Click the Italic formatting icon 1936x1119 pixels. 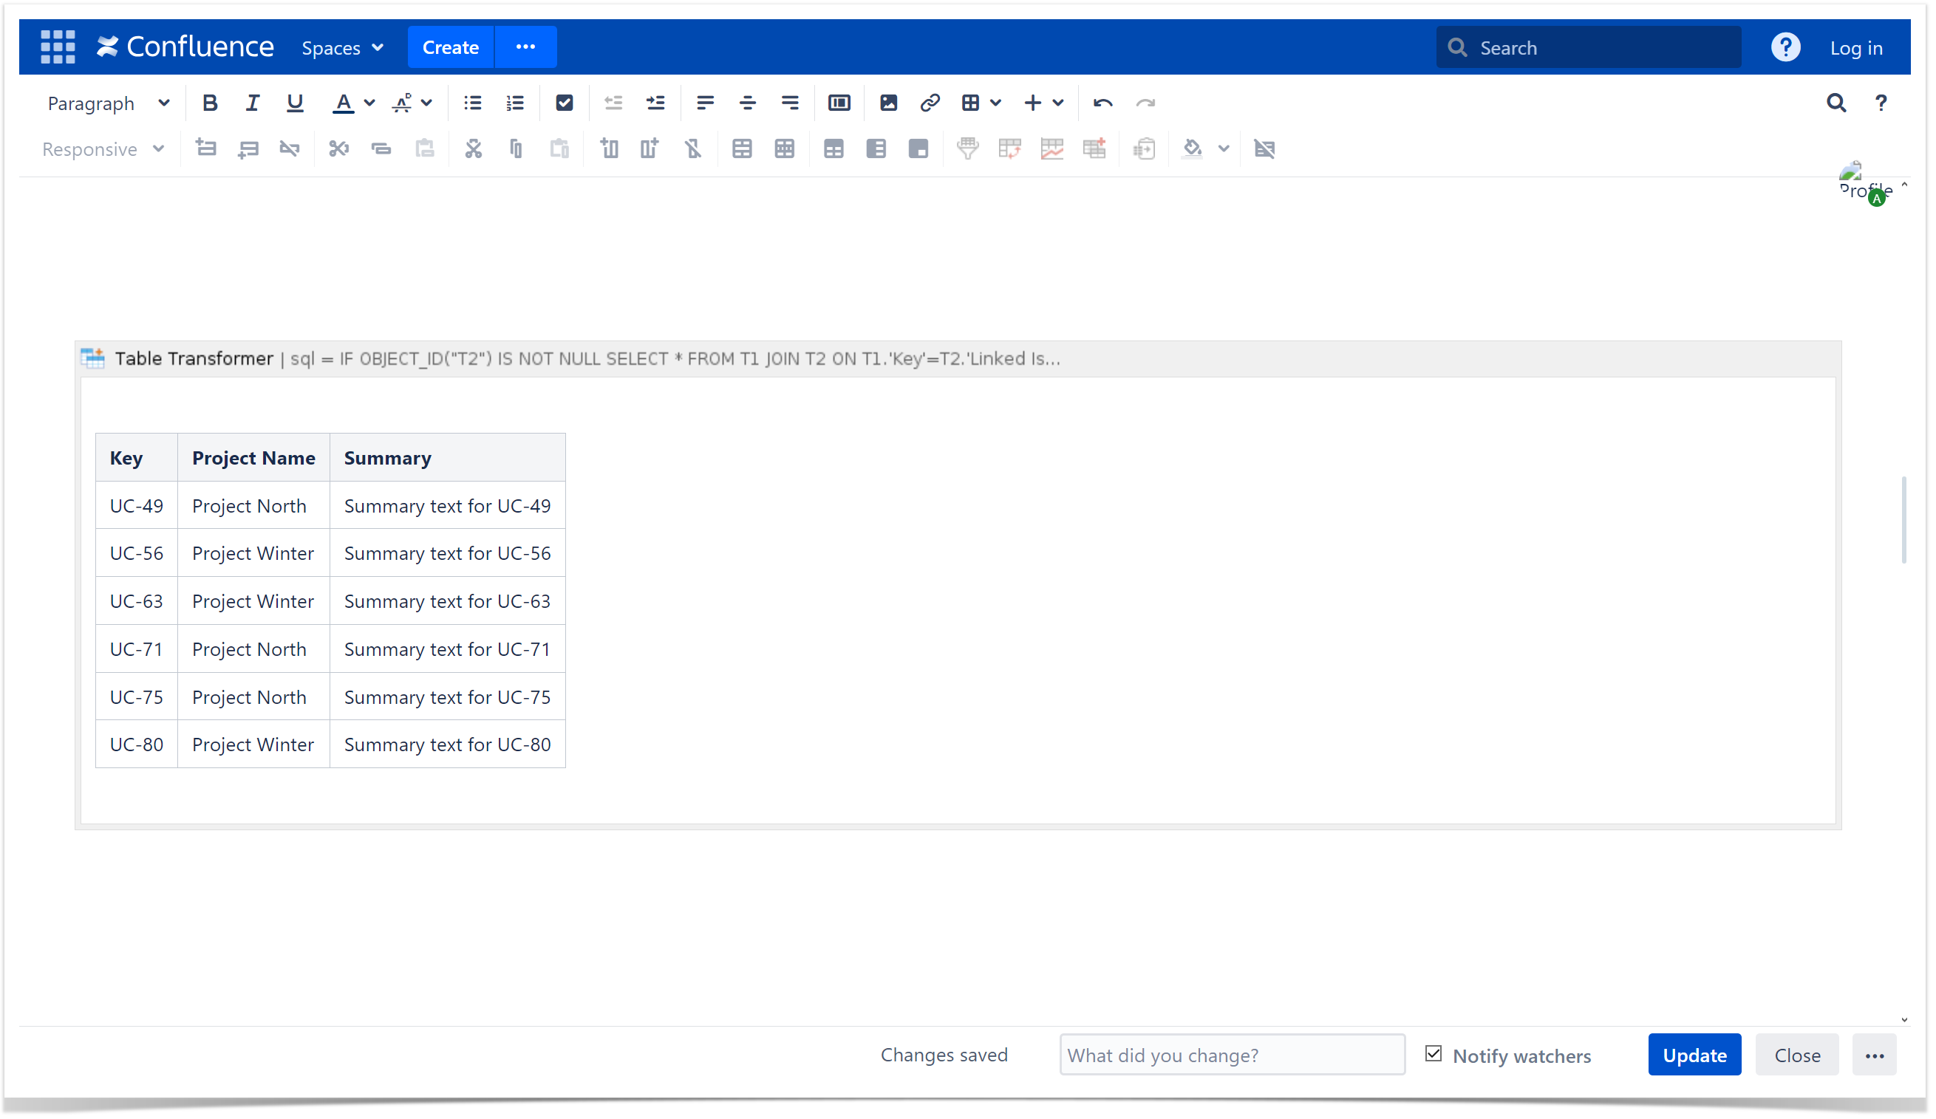point(252,103)
